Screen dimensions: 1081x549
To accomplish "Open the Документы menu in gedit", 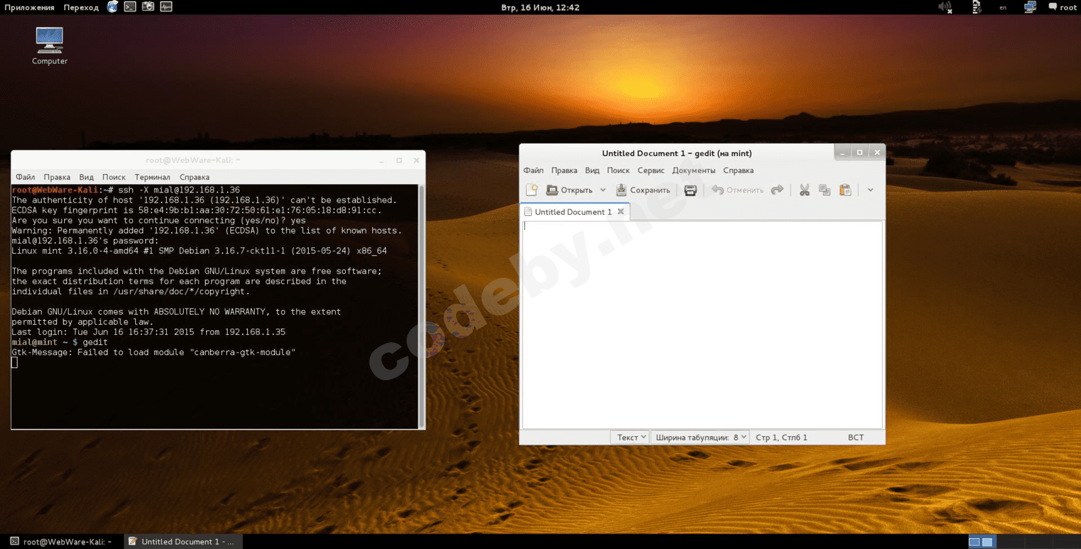I will click(693, 171).
